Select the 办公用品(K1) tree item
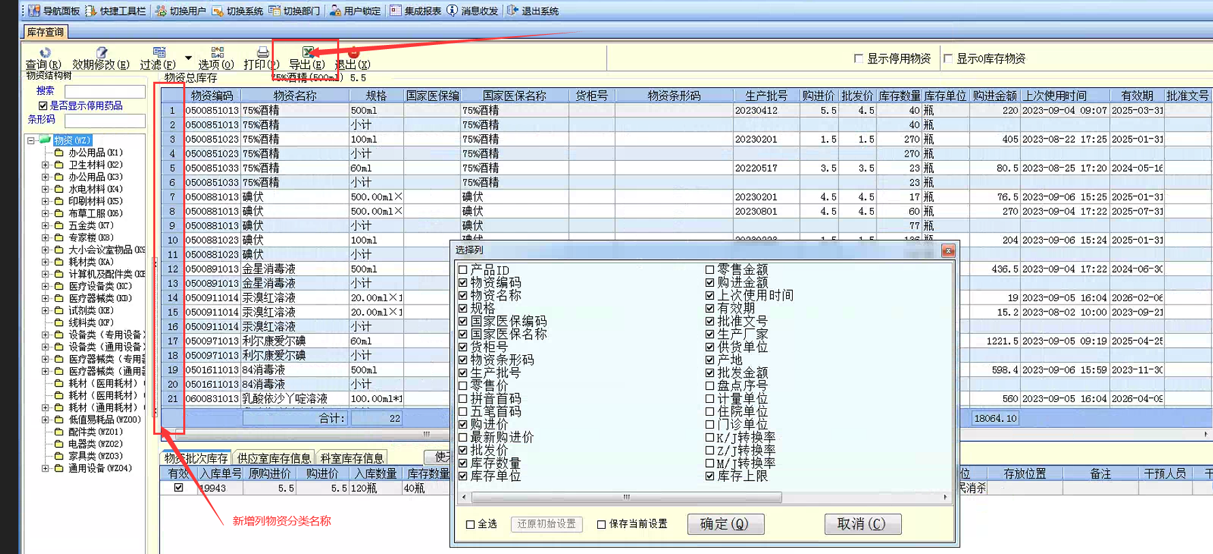The width and height of the screenshot is (1213, 554). (95, 153)
